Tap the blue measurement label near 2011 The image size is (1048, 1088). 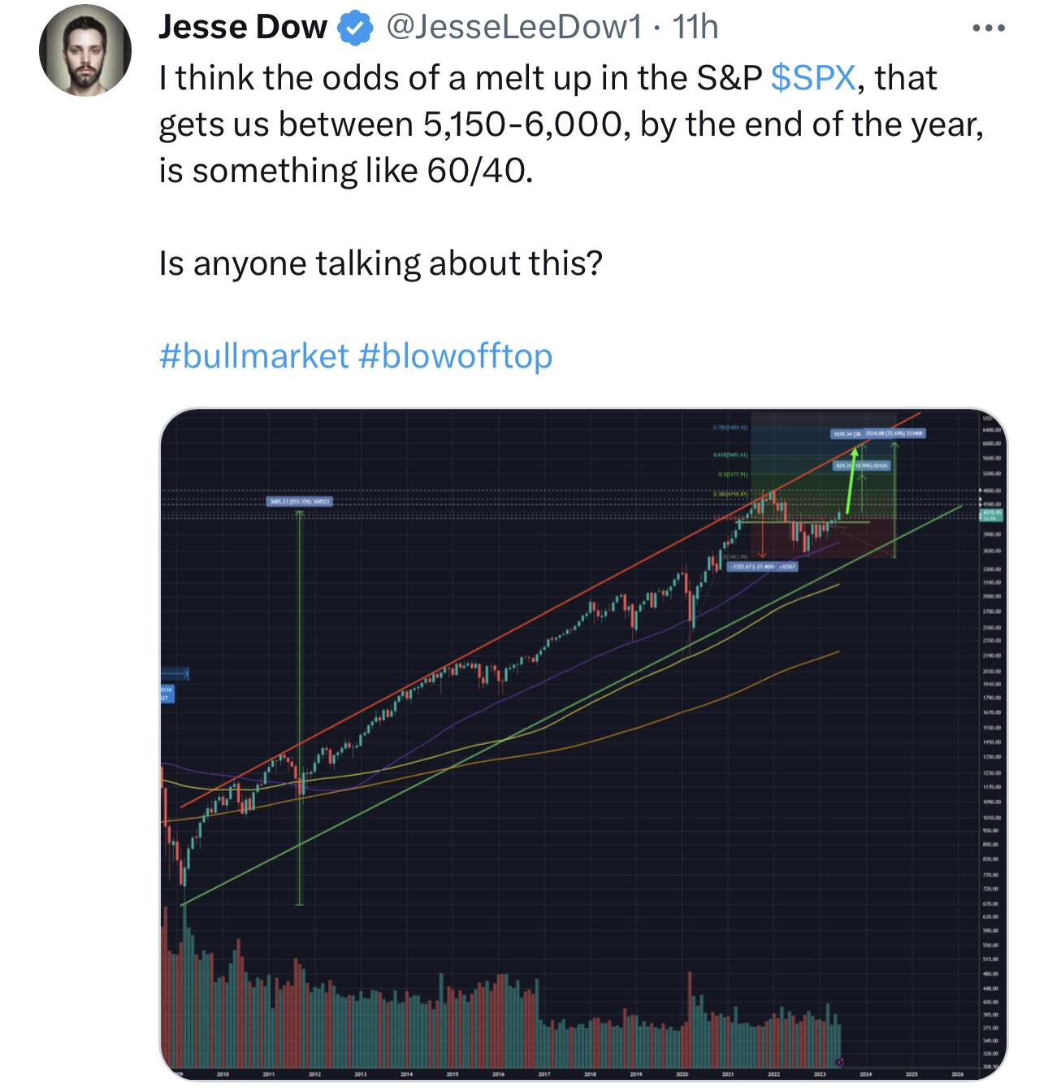[x=299, y=503]
